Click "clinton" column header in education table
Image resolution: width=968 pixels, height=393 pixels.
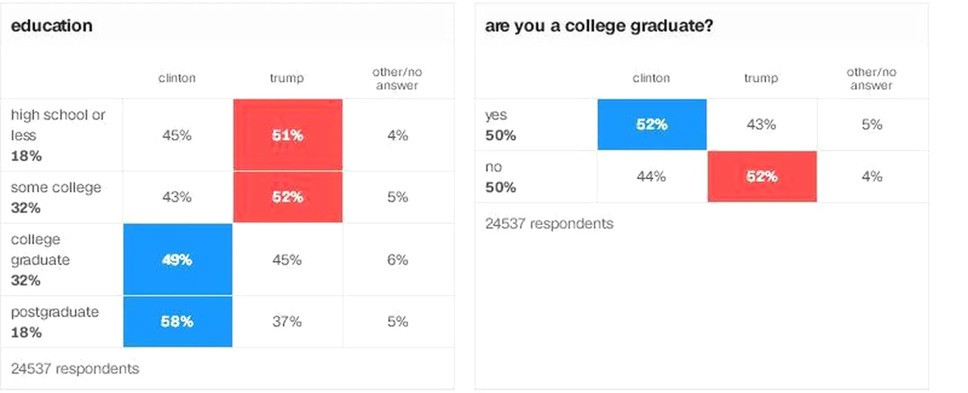coord(177,78)
